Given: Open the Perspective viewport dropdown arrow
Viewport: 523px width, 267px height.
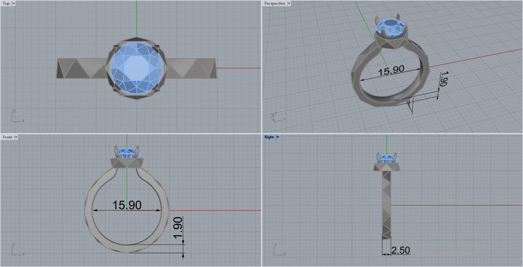Looking at the screenshot, I should [289, 3].
